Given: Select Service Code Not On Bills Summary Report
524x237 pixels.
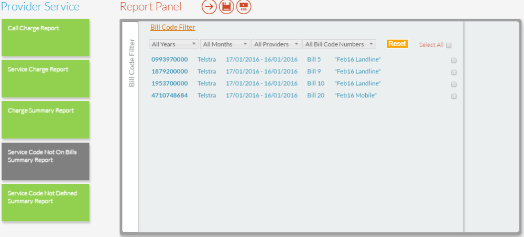Looking at the screenshot, I should tap(46, 161).
